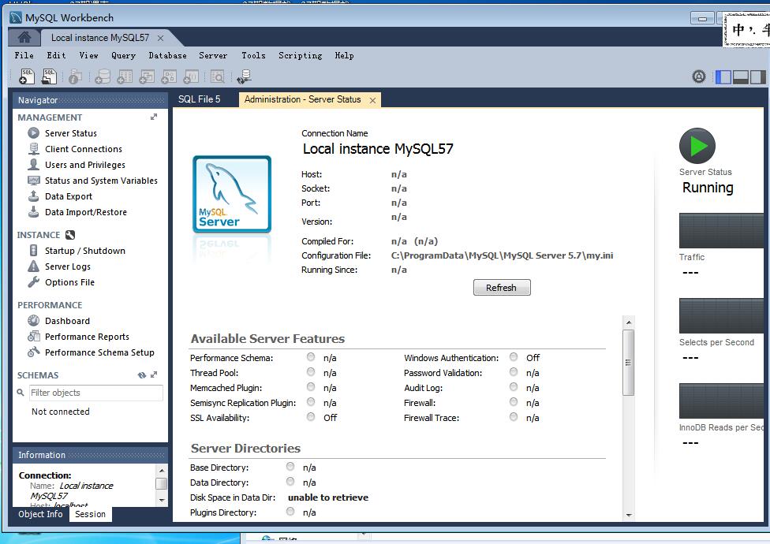Click the Information panel scroll down arrow

click(162, 501)
